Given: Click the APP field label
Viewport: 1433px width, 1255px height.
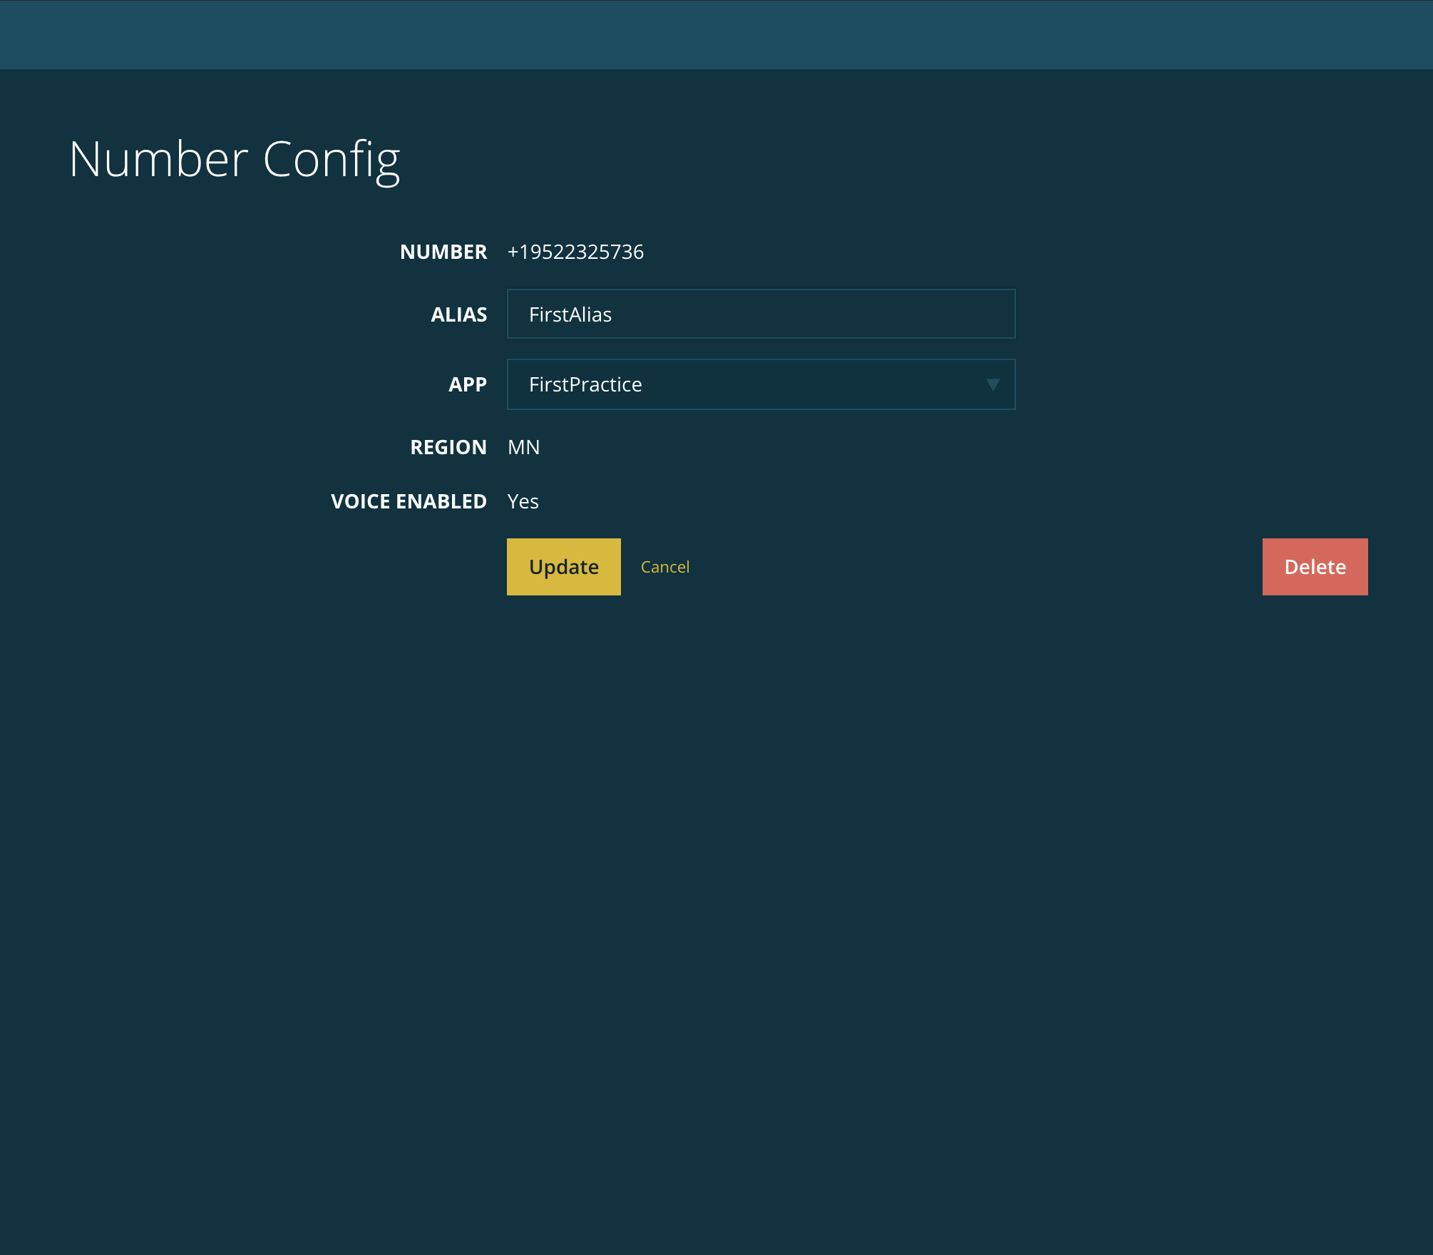Looking at the screenshot, I should click(467, 385).
